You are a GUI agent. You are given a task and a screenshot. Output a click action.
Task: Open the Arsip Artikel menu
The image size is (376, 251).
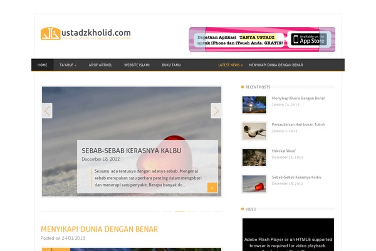tap(100, 65)
